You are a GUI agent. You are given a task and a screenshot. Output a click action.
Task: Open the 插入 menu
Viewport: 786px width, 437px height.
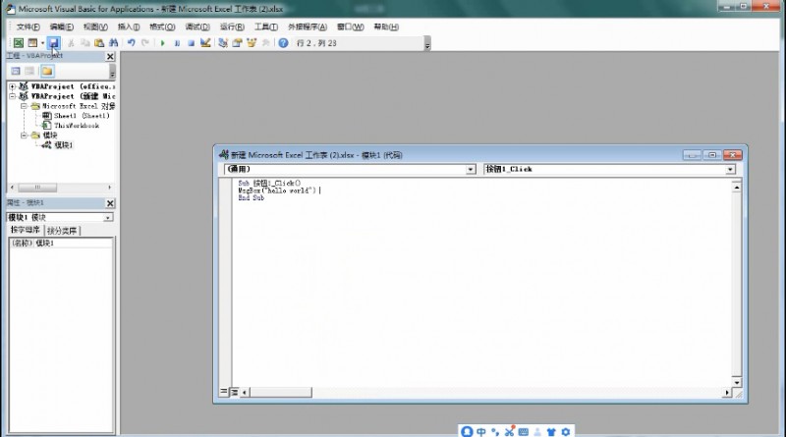[x=129, y=27]
